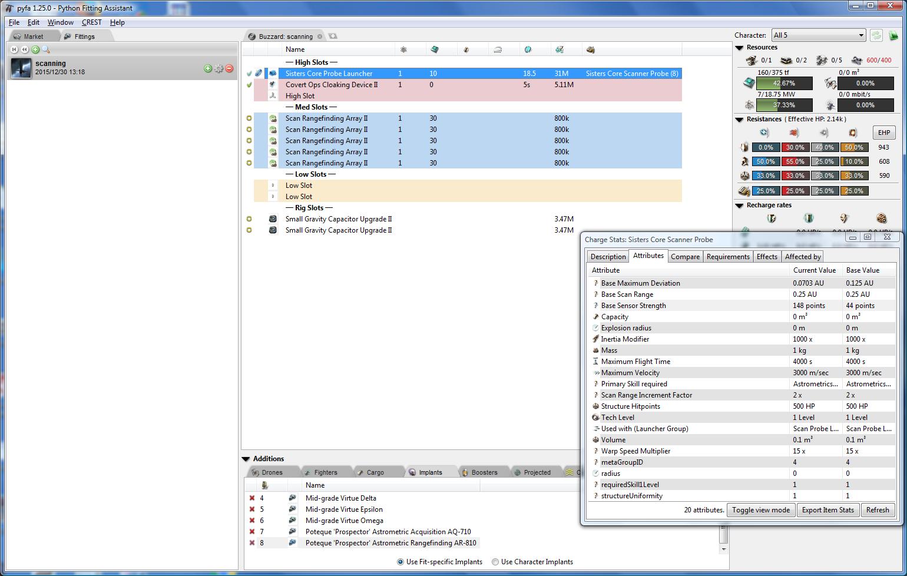The height and width of the screenshot is (576, 907).
Task: Go back one level in the ship browser
Action: [x=25, y=49]
